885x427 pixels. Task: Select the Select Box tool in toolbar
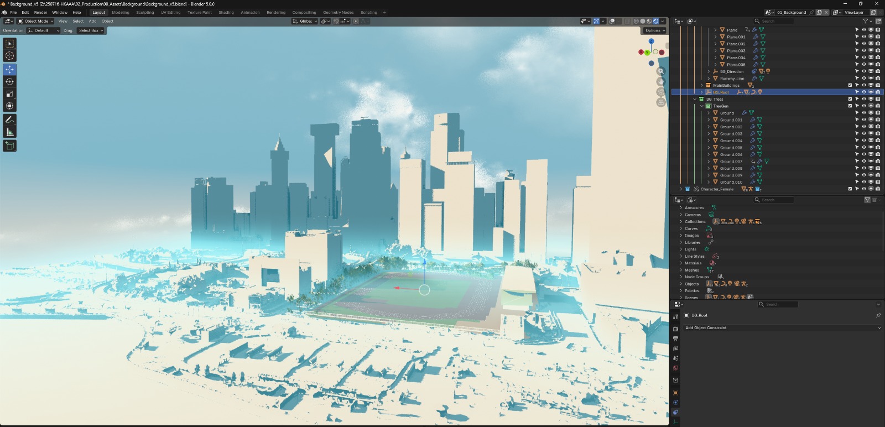(9, 44)
